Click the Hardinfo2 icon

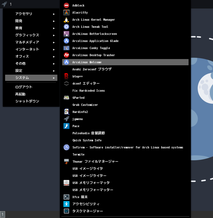click(66, 112)
